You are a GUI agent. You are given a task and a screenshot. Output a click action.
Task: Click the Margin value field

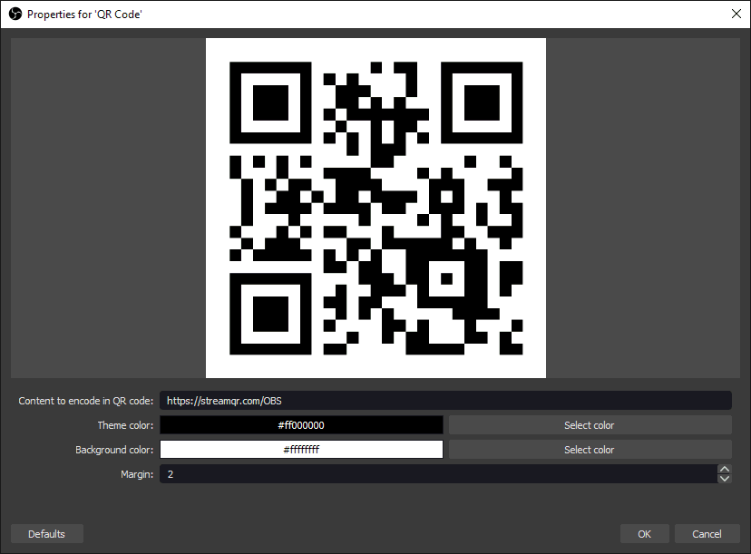[x=438, y=473]
